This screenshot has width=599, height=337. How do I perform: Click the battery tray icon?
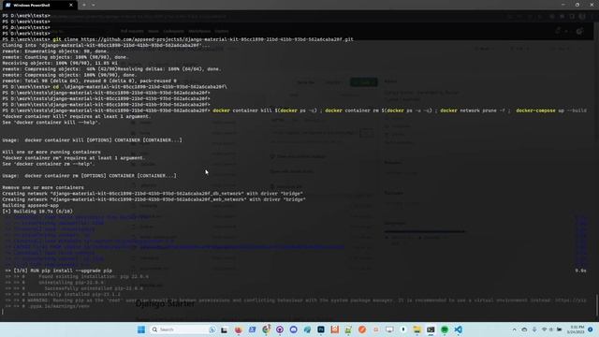(x=560, y=330)
